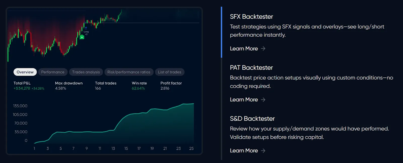
Task: Click the Max drawdown value 4.58%
Action: [60, 88]
